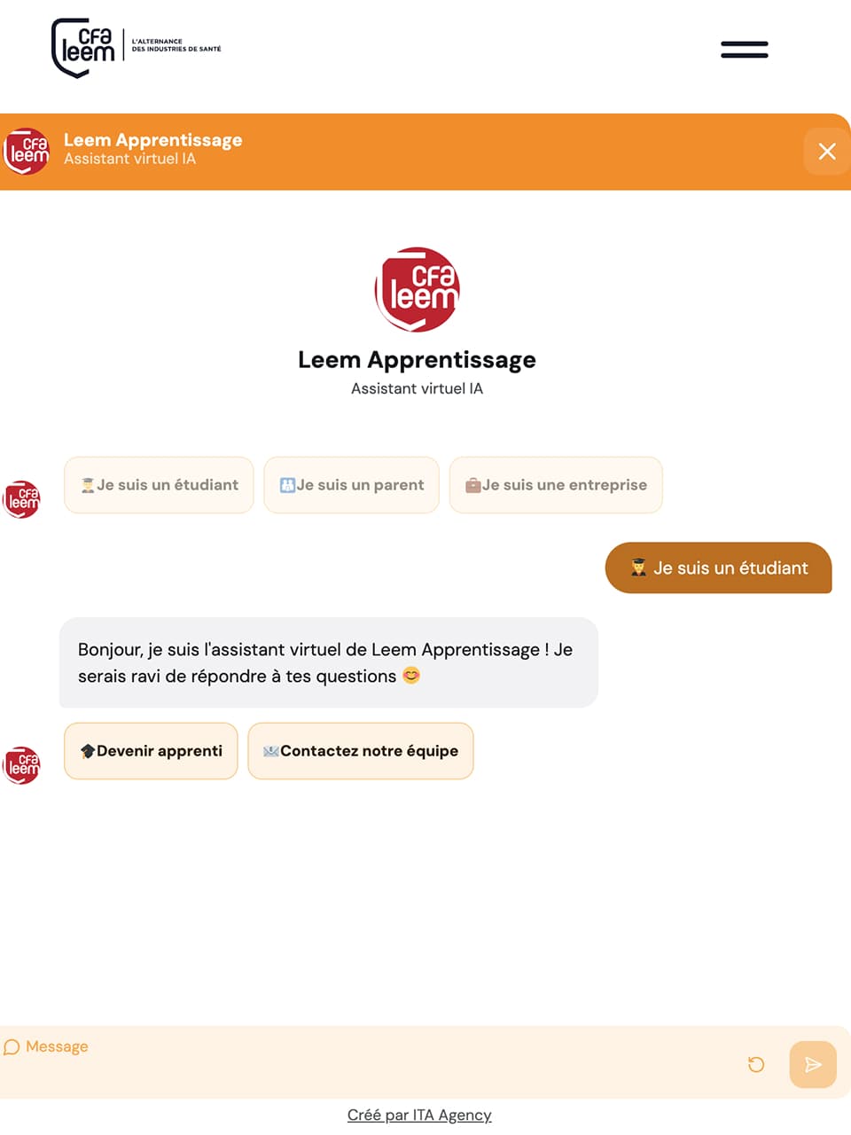Choose the 'Devenir apprenti' quick reply
The height and width of the screenshot is (1135, 851).
pos(151,751)
